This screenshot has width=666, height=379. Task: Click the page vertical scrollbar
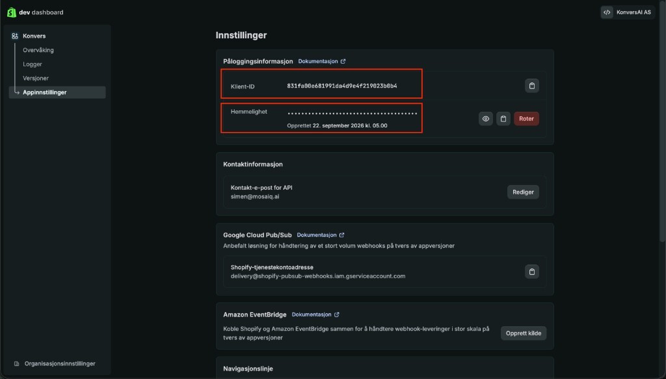663,123
